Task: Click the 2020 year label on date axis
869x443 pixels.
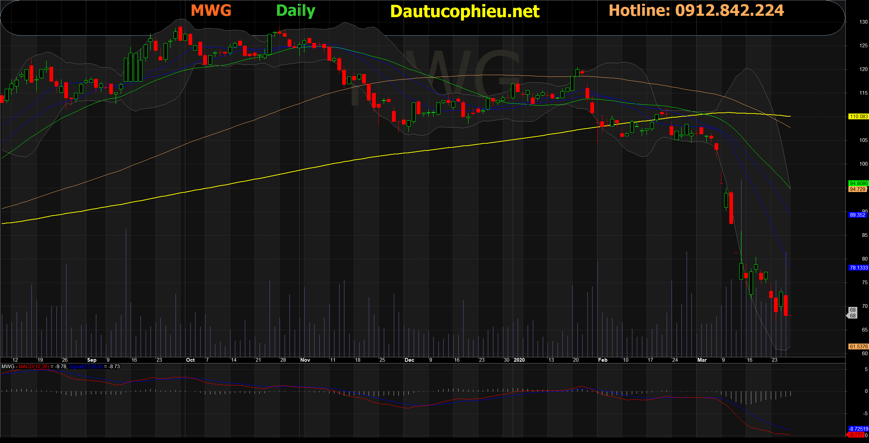Action: [519, 360]
